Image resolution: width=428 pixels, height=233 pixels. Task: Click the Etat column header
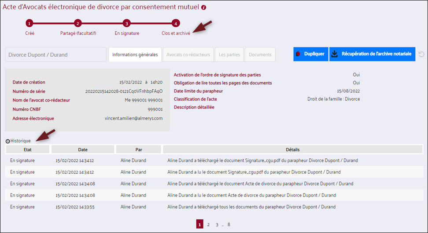[x=28, y=149]
